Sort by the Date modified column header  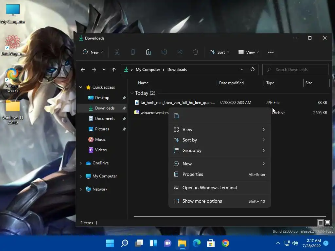240,83
